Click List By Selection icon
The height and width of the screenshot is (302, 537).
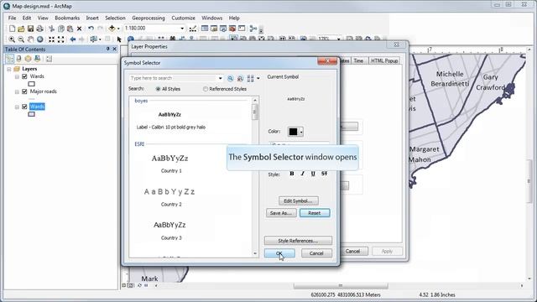click(x=37, y=59)
